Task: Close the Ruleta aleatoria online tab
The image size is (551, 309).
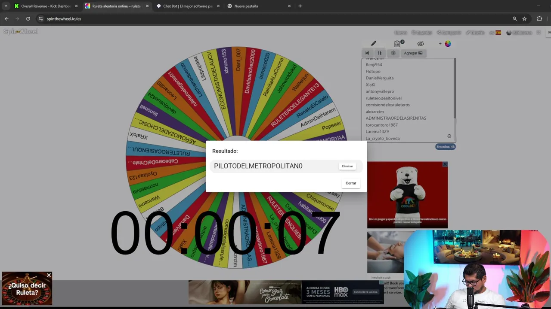Action: point(147,6)
